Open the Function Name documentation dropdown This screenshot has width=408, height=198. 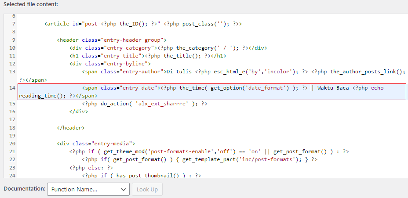[x=88, y=189]
